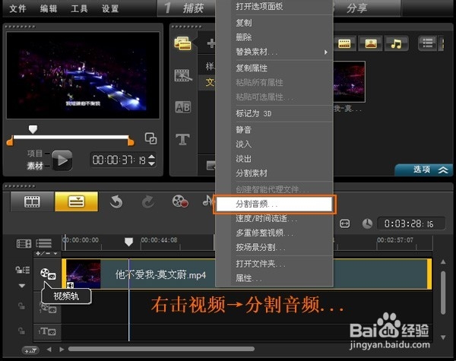Enlarge the preview window icon
This screenshot has width=456, height=361.
[x=150, y=138]
